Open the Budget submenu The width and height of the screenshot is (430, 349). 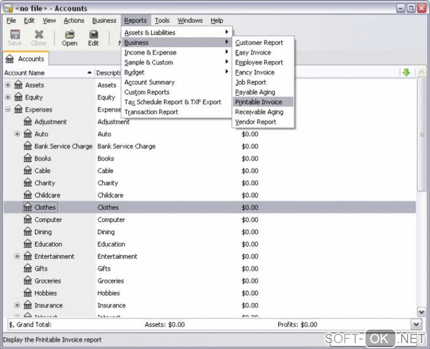point(176,72)
